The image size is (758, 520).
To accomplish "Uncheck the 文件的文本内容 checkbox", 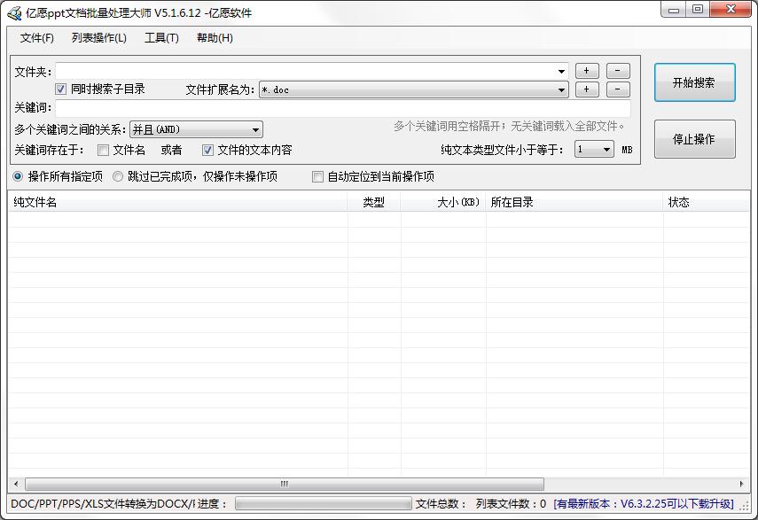I will click(208, 151).
